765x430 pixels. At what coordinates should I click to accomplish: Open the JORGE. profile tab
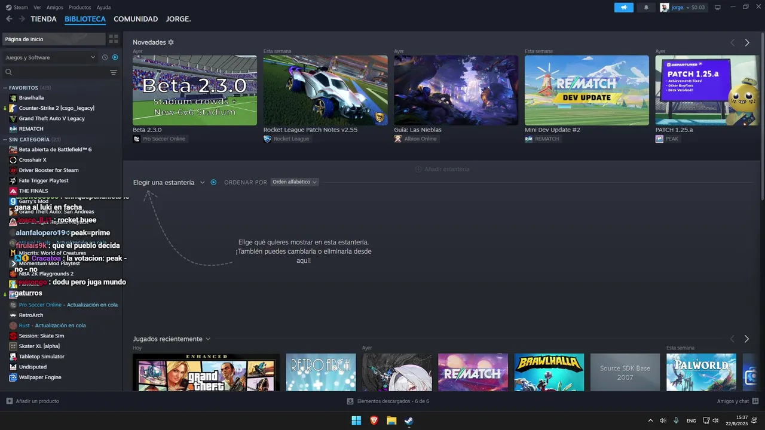[x=178, y=19]
